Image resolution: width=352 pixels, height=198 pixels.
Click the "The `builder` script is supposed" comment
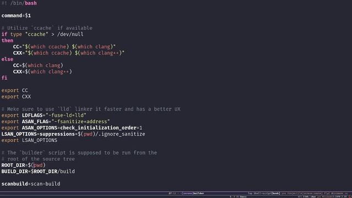point(79,153)
